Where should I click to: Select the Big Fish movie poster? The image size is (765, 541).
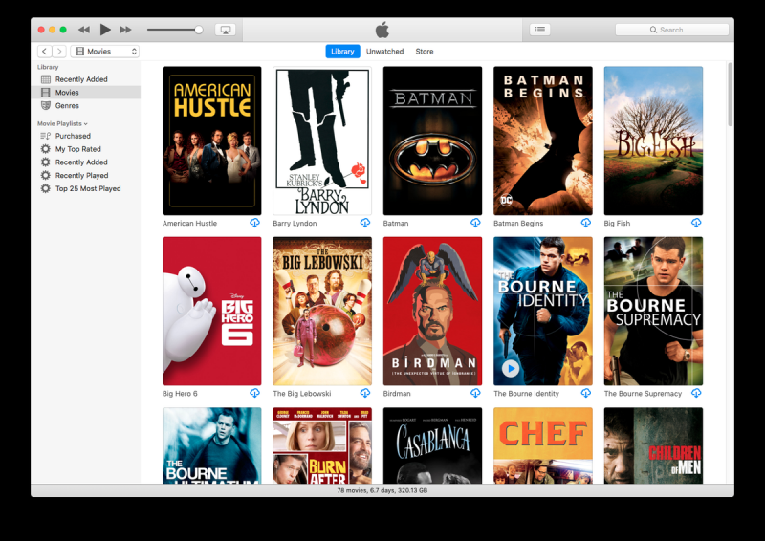653,141
